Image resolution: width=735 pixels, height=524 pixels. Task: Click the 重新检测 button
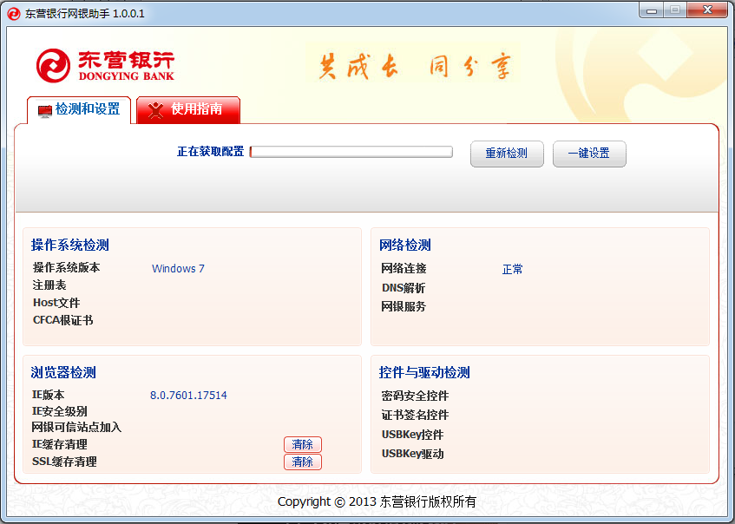pyautogui.click(x=507, y=154)
